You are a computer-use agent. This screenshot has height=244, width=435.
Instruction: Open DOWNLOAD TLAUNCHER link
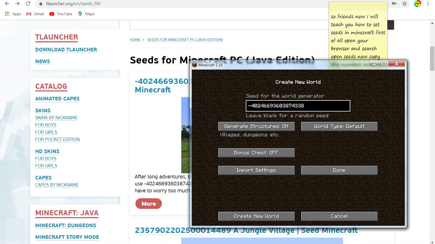click(x=66, y=49)
